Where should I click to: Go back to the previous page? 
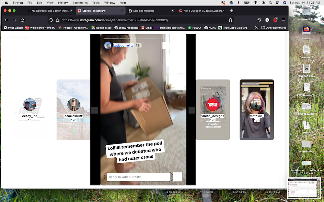6,20
